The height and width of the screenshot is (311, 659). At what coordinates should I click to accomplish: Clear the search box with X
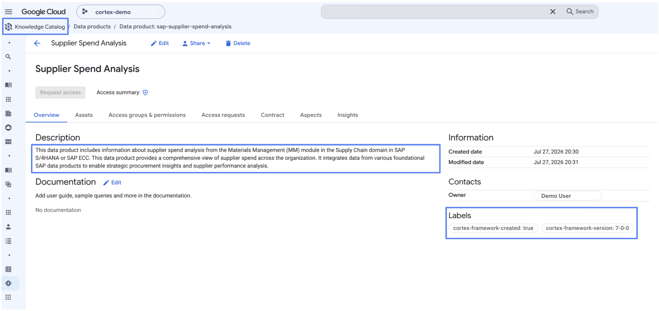pos(553,12)
